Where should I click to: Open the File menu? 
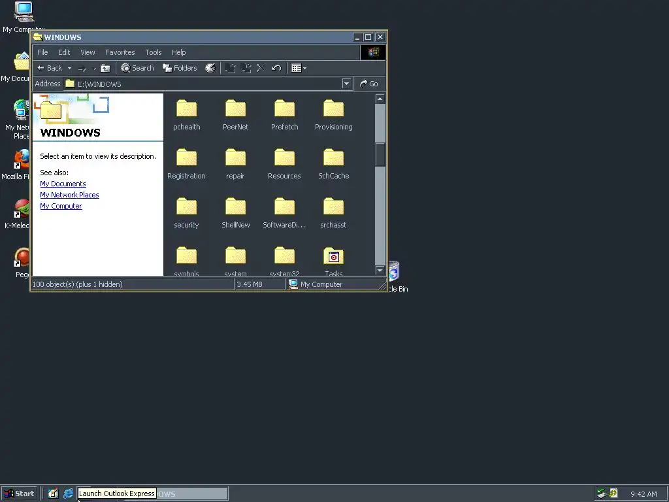[x=42, y=52]
